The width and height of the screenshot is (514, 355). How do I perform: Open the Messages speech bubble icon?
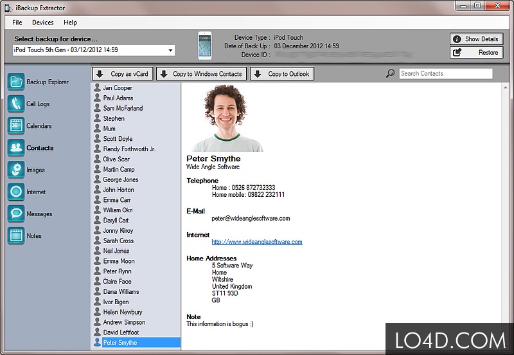[16, 214]
